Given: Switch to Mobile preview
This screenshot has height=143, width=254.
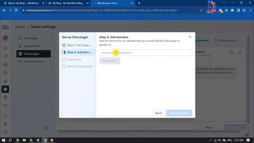Looking at the screenshot, I should 225,41.
